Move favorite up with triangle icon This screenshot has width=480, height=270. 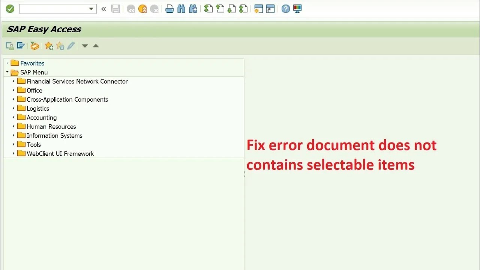[x=96, y=46]
